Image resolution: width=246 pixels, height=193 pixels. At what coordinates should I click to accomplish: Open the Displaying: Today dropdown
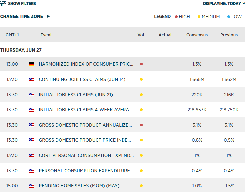(224, 4)
